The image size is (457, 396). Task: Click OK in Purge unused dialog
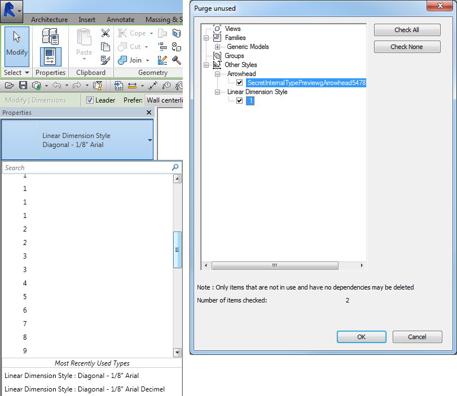click(362, 337)
